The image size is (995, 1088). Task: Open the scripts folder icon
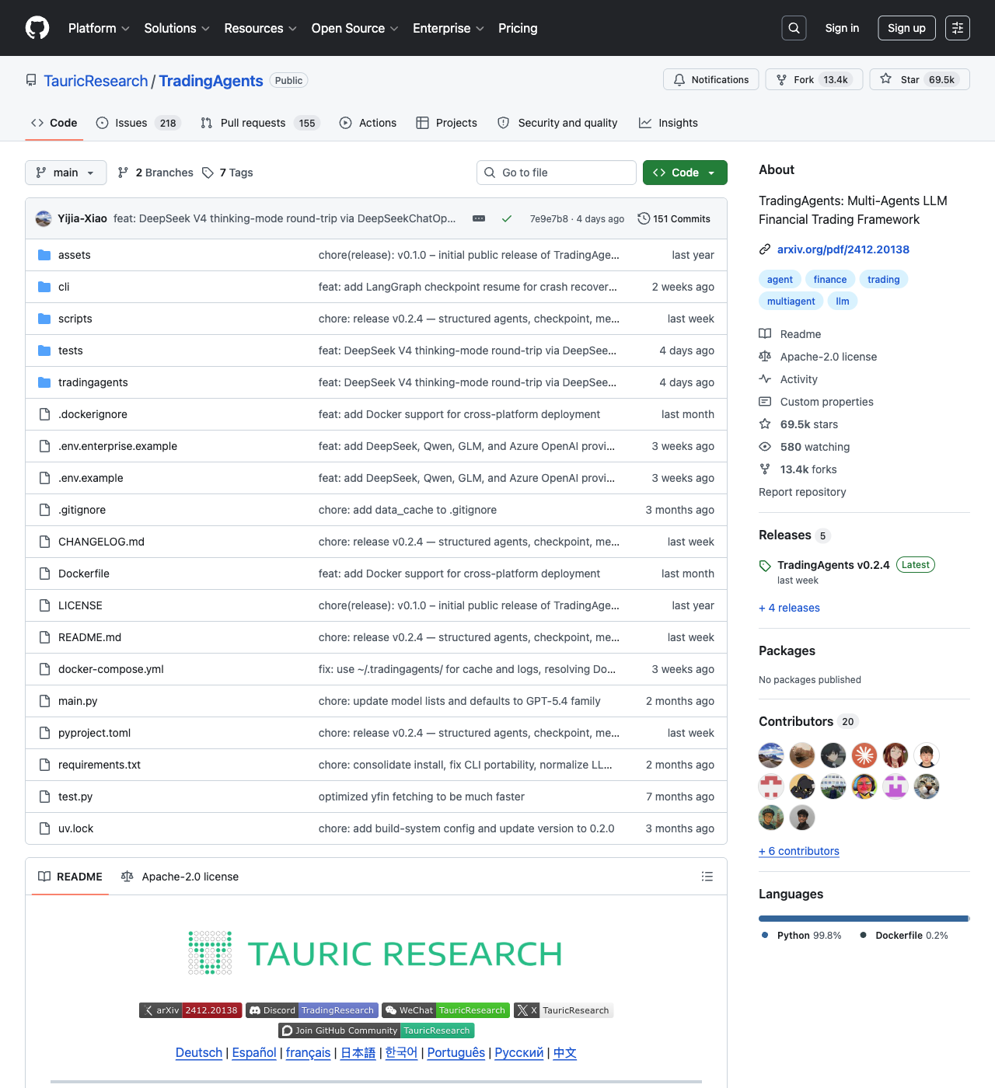click(44, 319)
